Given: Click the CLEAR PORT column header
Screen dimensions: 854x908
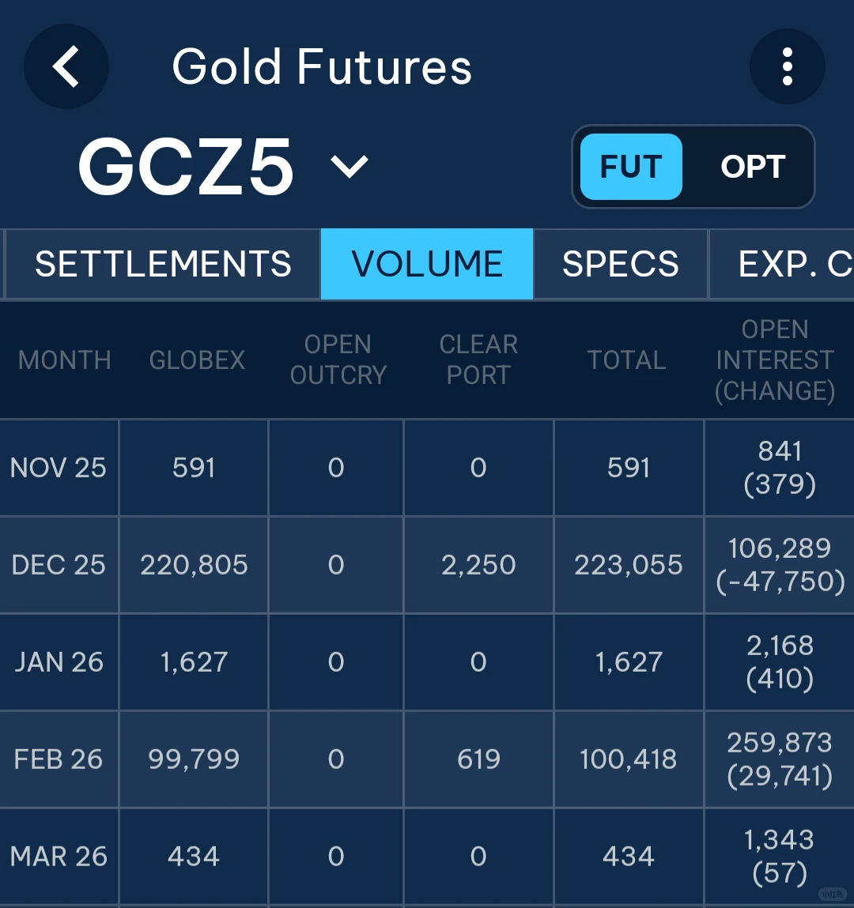Looking at the screenshot, I should tap(478, 360).
